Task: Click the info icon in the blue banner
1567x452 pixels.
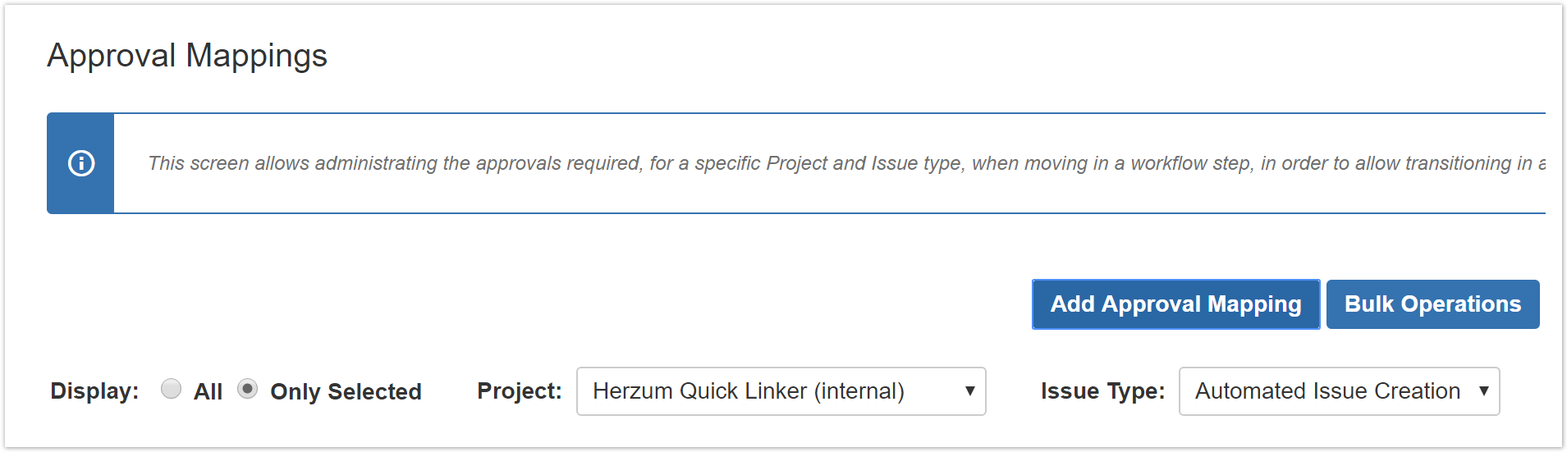Action: point(80,163)
